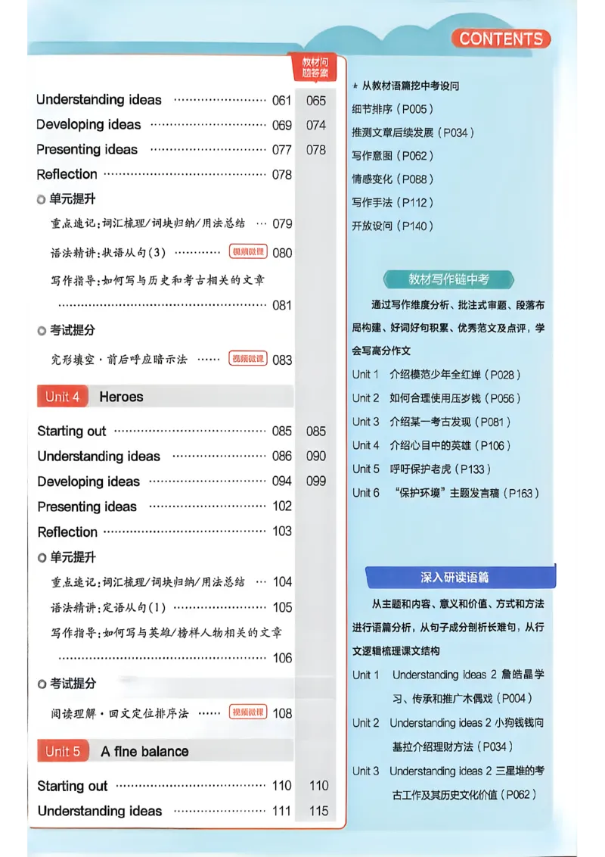Click the Heroes unit title
Viewport: 605px width, 857px height.
121,397
